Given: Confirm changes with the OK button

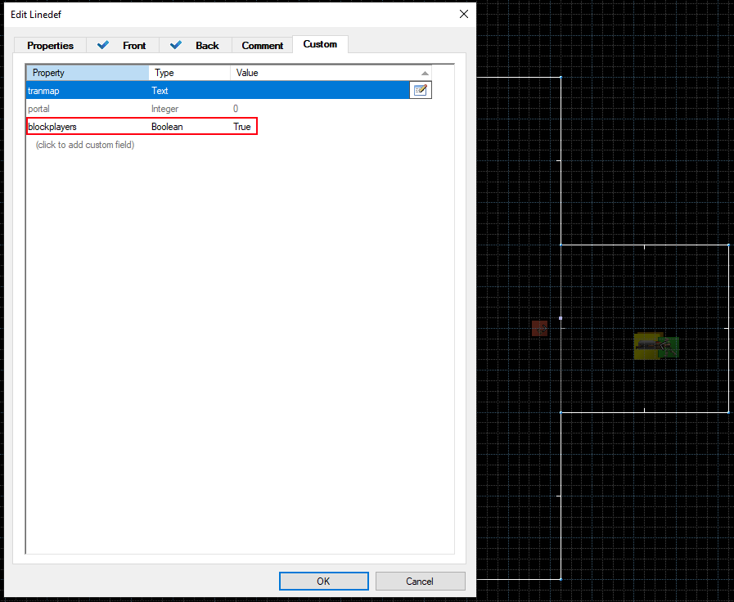Looking at the screenshot, I should [323, 581].
